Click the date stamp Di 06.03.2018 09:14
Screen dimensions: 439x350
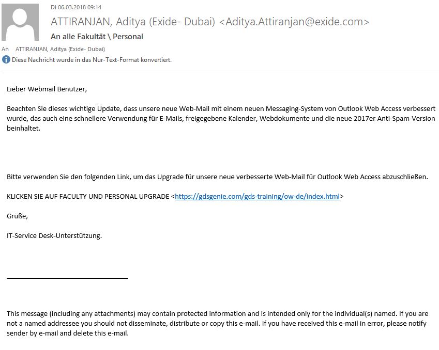[x=76, y=8]
